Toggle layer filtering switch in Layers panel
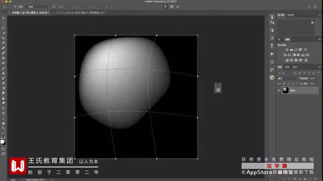323x181 pixels. click(318, 72)
